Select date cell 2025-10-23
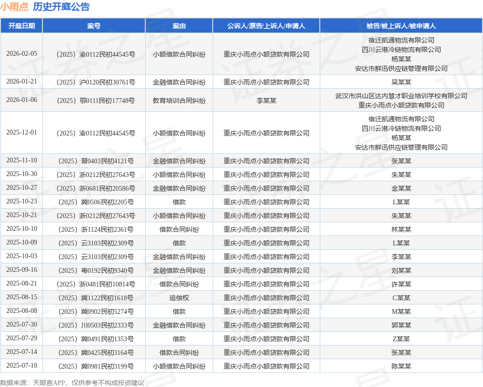This screenshot has height=387, width=483. click(22, 201)
